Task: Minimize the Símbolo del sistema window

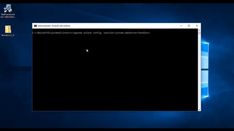Action: point(181,26)
